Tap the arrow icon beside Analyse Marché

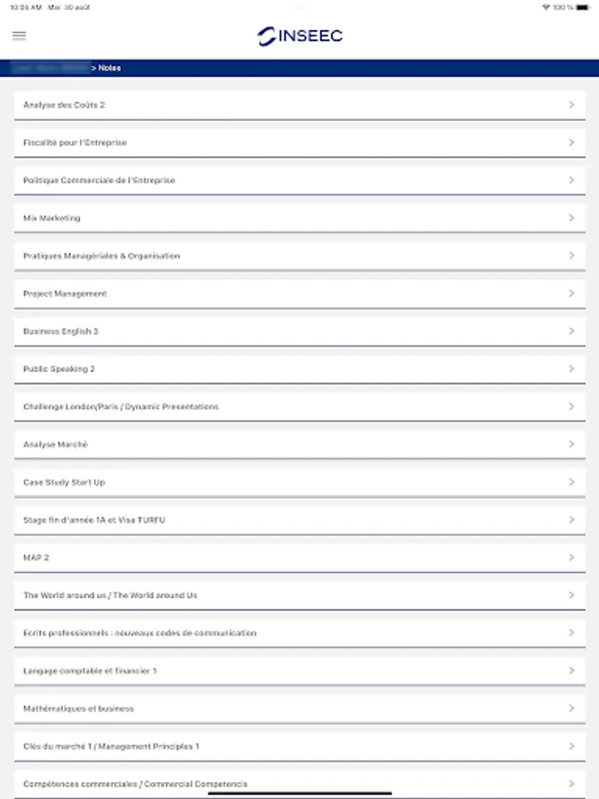(x=571, y=445)
